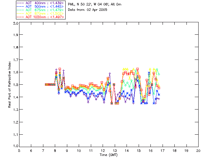Click the x-axis tick label 7
204x163 pixels.
(43, 151)
